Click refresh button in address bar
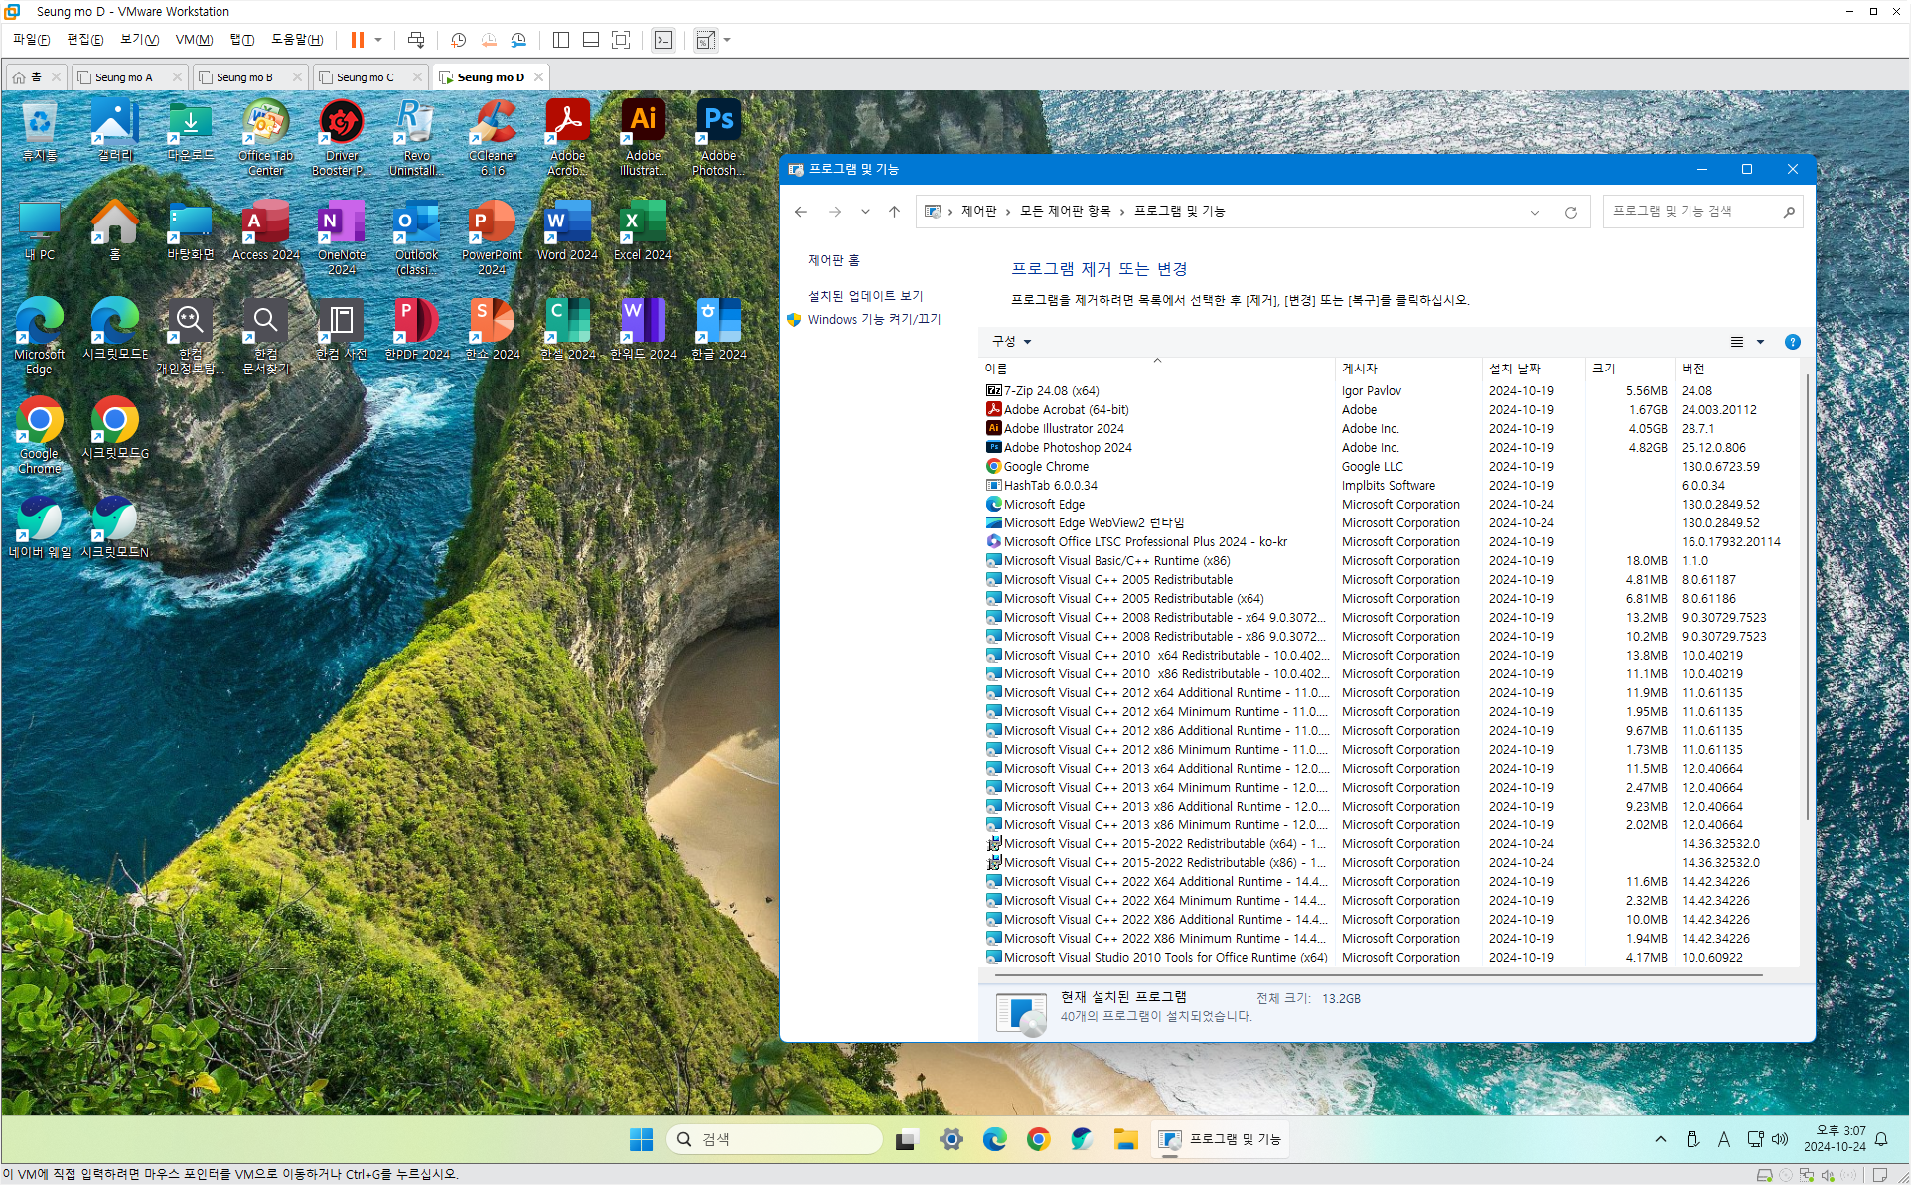Image resolution: width=1911 pixels, height=1185 pixels. point(1571,212)
